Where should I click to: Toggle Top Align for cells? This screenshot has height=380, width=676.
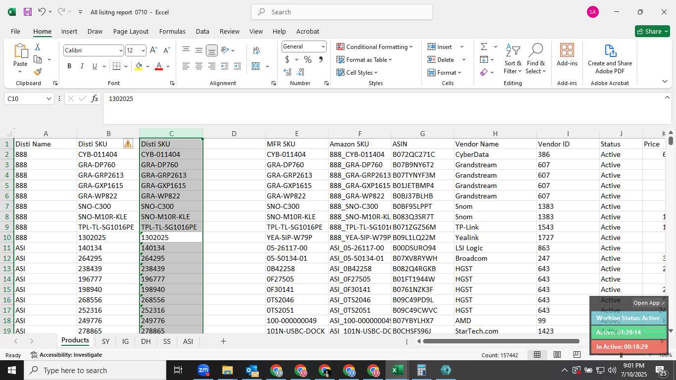coord(186,50)
